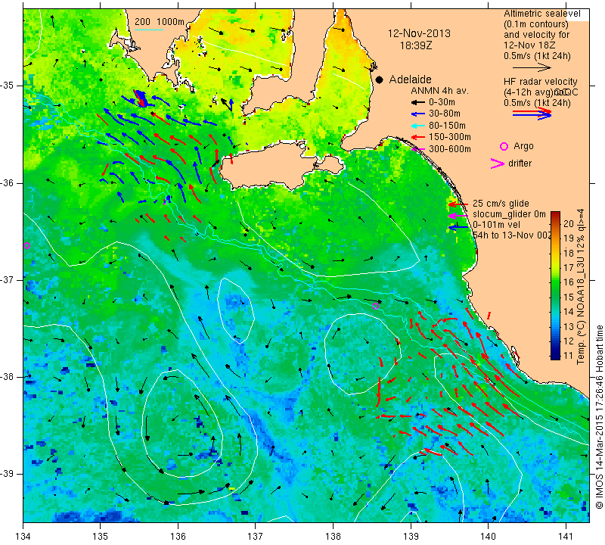Click the black Adelaide city dot
The height and width of the screenshot is (545, 605).
(380, 79)
